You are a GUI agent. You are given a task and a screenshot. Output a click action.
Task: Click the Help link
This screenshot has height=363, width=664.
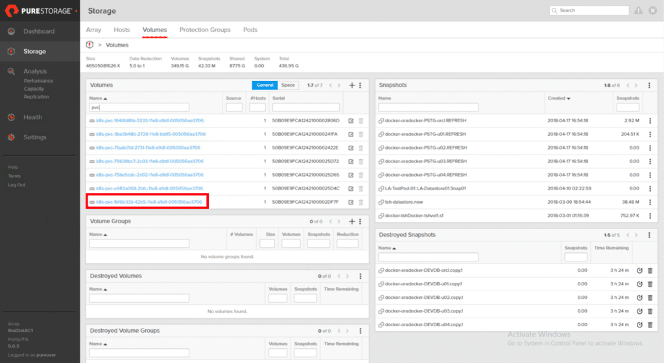13,168
